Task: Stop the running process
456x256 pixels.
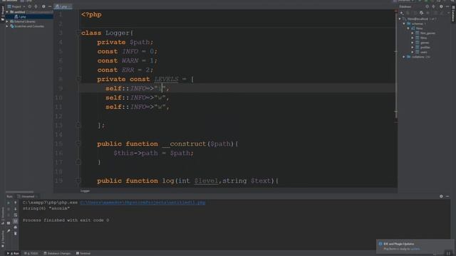Action: (x=9, y=208)
